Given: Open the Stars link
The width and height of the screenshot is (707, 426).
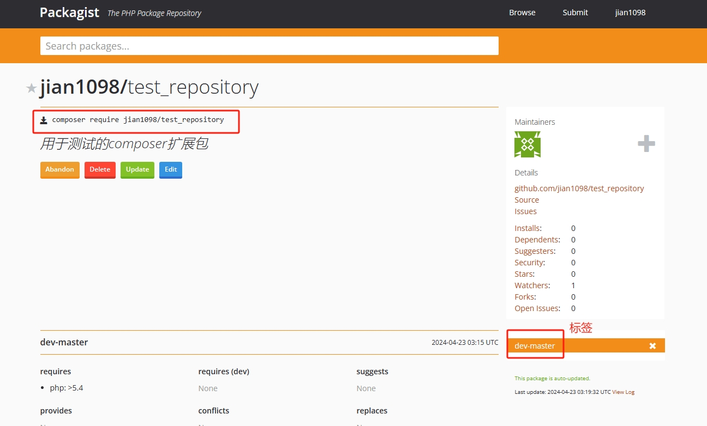Looking at the screenshot, I should [524, 274].
